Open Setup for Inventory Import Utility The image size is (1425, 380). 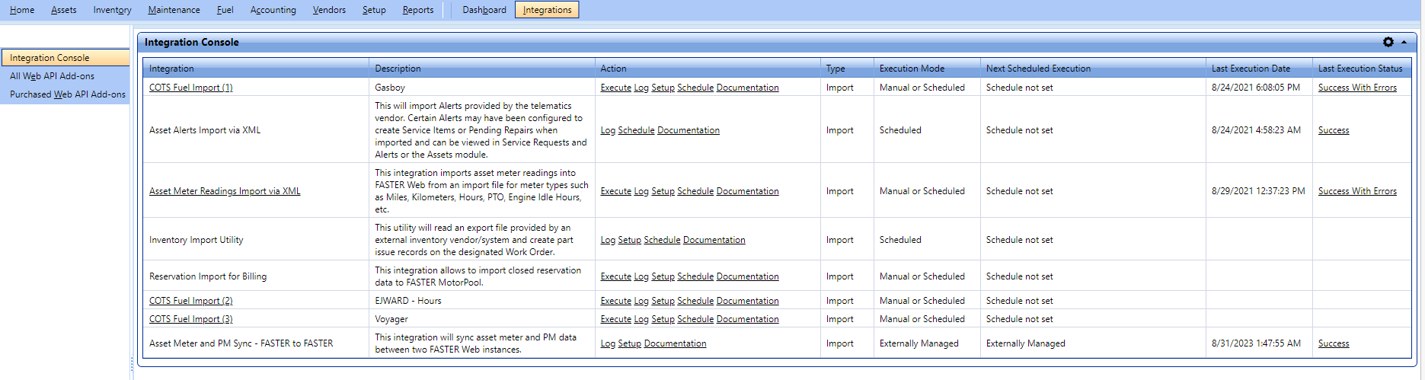[x=629, y=240]
